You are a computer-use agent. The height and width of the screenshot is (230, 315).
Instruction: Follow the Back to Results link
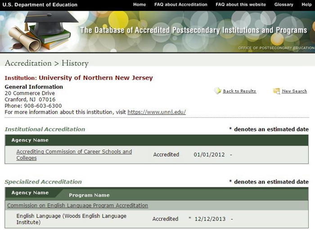tap(239, 91)
